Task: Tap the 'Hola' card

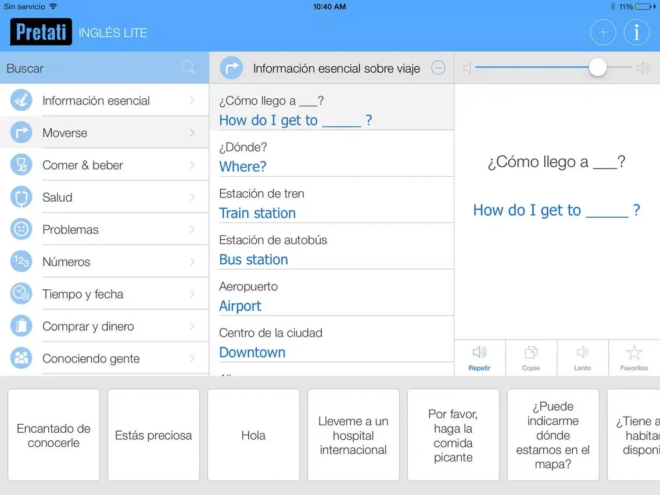Action: (x=253, y=435)
